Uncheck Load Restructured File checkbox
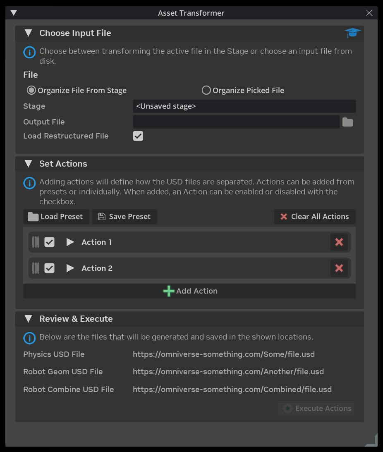Image resolution: width=383 pixels, height=452 pixels. [x=138, y=136]
